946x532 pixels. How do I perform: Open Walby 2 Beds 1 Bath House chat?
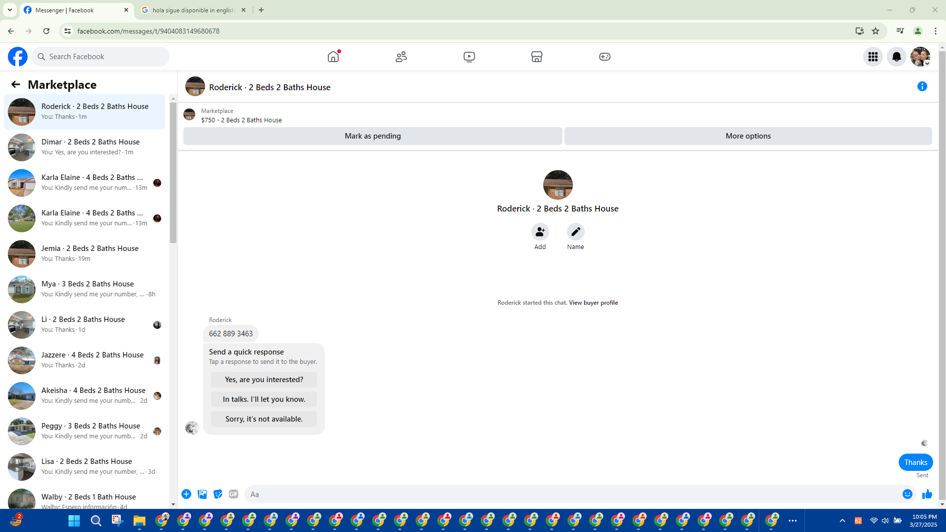(x=85, y=498)
